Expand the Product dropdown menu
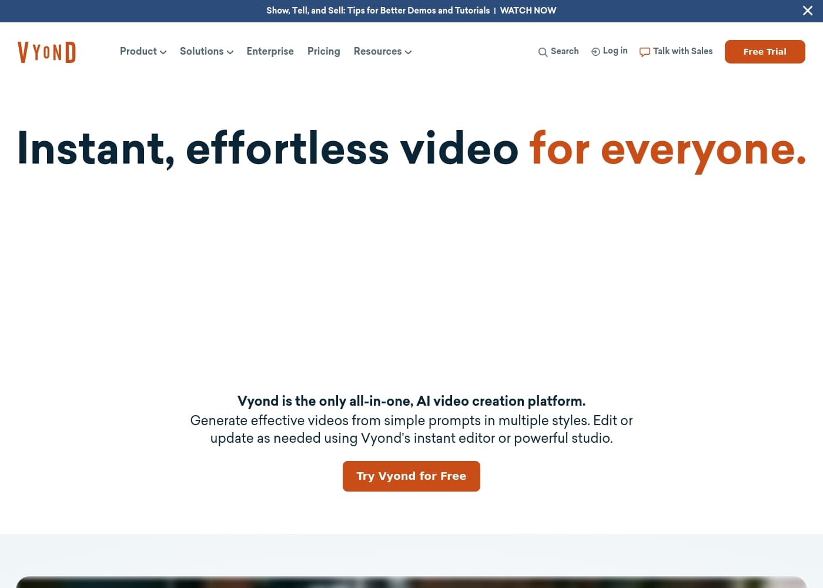823x588 pixels. click(143, 51)
